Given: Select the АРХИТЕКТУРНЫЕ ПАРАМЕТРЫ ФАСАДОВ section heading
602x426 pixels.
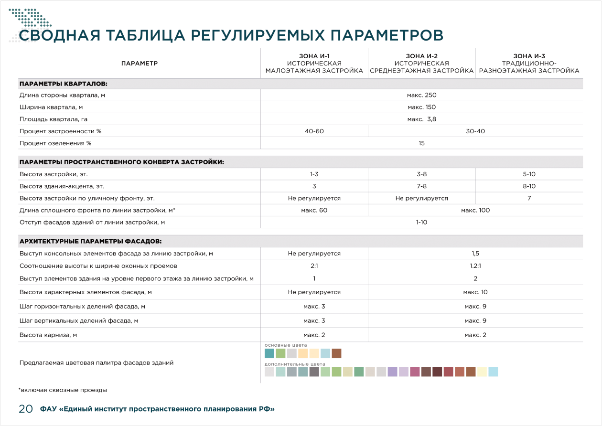Looking at the screenshot, I should coord(90,241).
